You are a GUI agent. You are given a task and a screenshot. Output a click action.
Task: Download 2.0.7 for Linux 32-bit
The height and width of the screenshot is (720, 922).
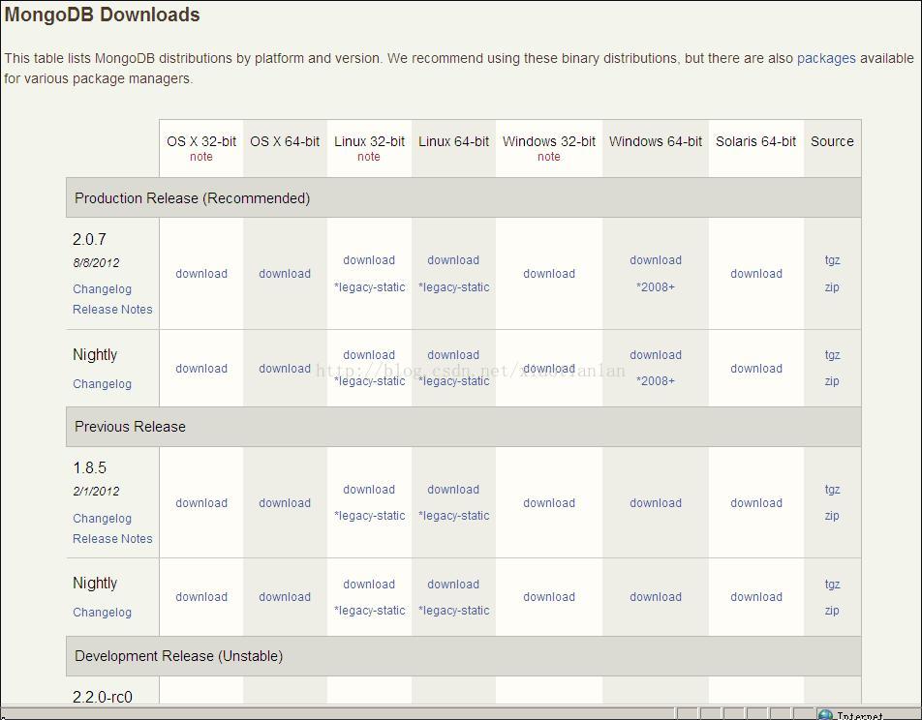[x=369, y=260]
